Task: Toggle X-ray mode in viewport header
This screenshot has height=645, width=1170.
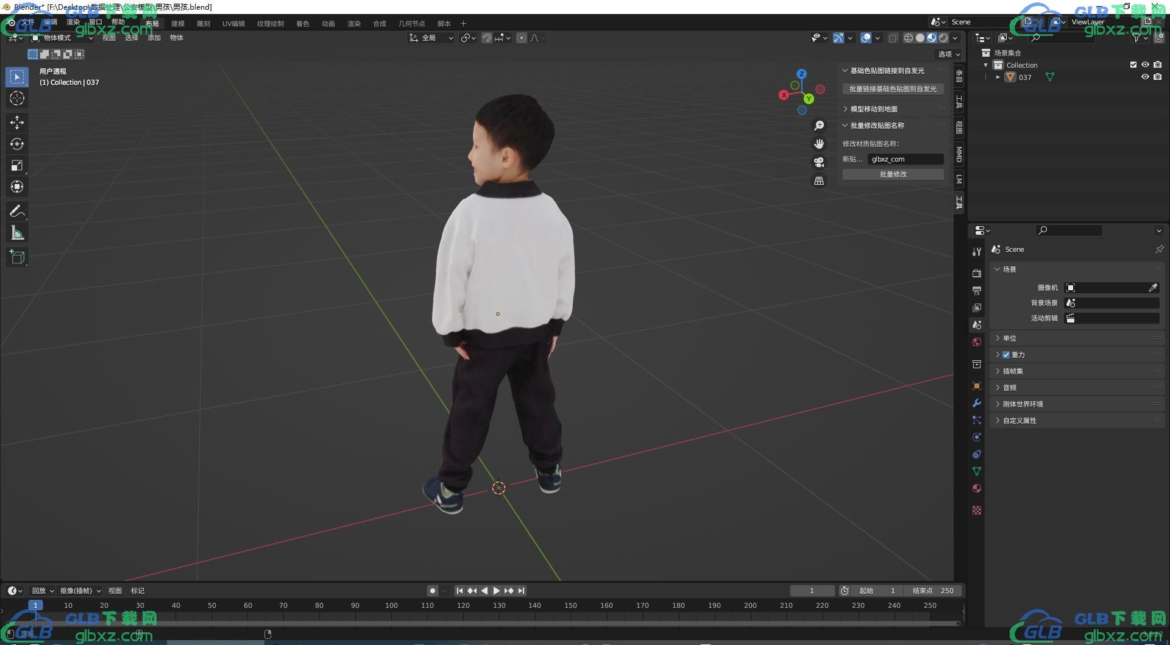Action: (x=893, y=38)
